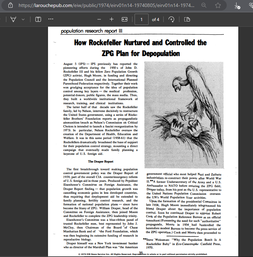Zoom in the PDF with plus button
253x257 pixels.
(111, 19)
